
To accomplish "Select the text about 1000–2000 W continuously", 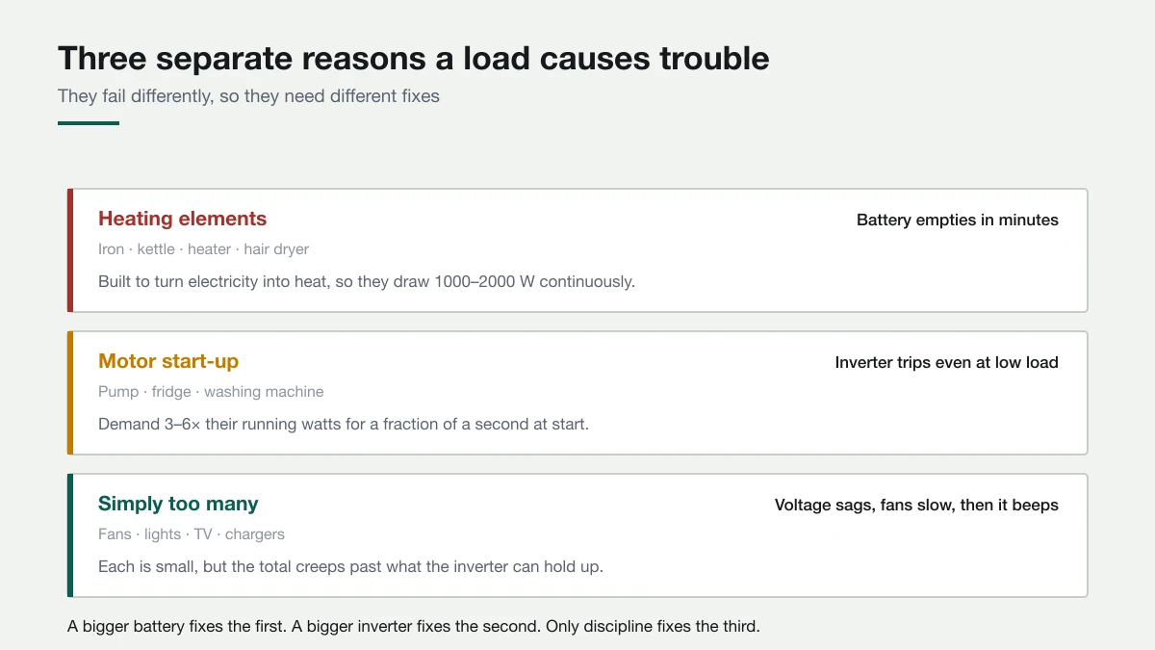I will point(367,282).
